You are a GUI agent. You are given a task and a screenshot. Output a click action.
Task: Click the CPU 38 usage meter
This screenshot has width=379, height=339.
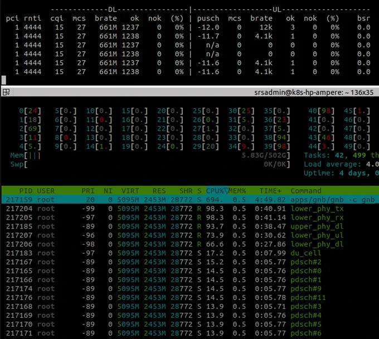[x=277, y=137]
